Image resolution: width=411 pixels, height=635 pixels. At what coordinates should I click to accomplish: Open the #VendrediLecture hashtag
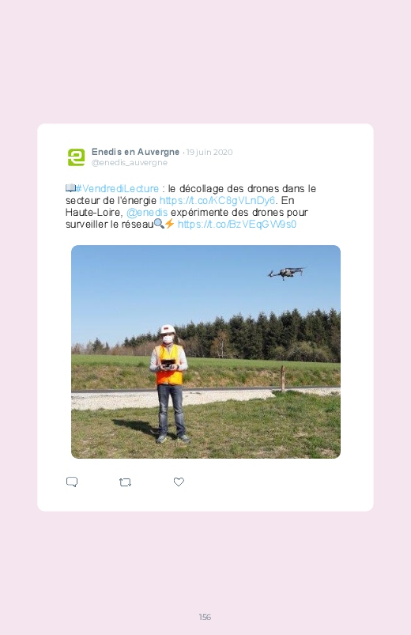[118, 189]
